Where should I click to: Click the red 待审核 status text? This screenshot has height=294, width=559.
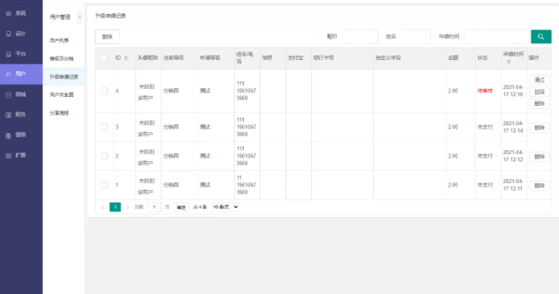click(x=485, y=91)
